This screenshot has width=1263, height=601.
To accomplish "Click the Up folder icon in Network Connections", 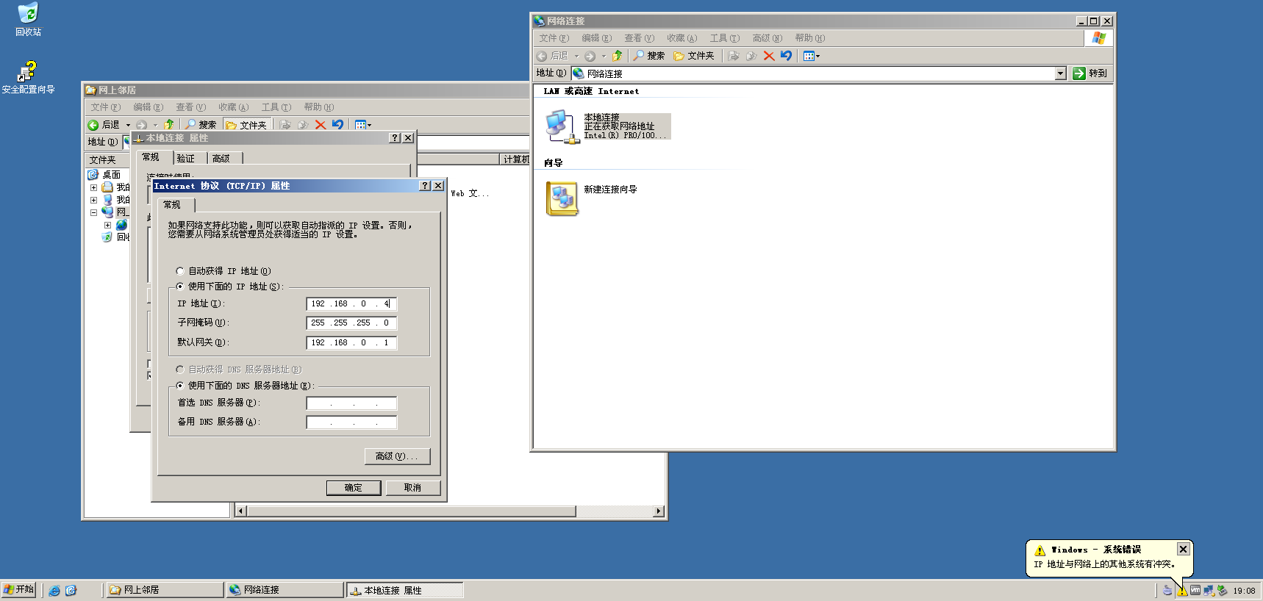I will [618, 56].
